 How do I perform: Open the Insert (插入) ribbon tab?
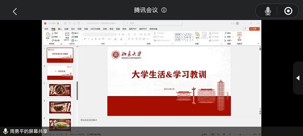60,29
